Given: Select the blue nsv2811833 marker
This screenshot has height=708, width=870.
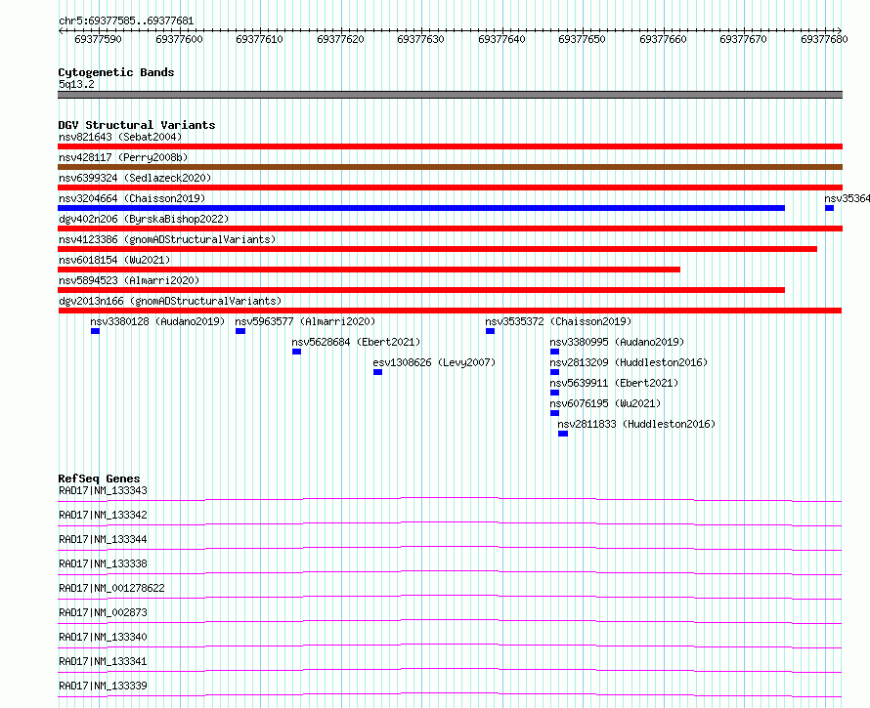Looking at the screenshot, I should (563, 434).
